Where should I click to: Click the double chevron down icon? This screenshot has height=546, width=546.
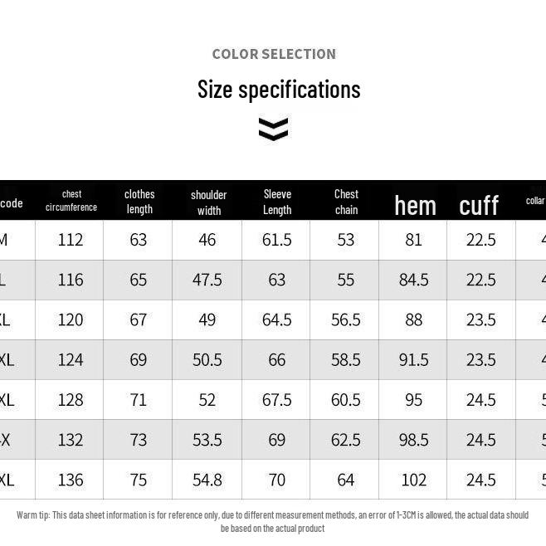(x=273, y=129)
